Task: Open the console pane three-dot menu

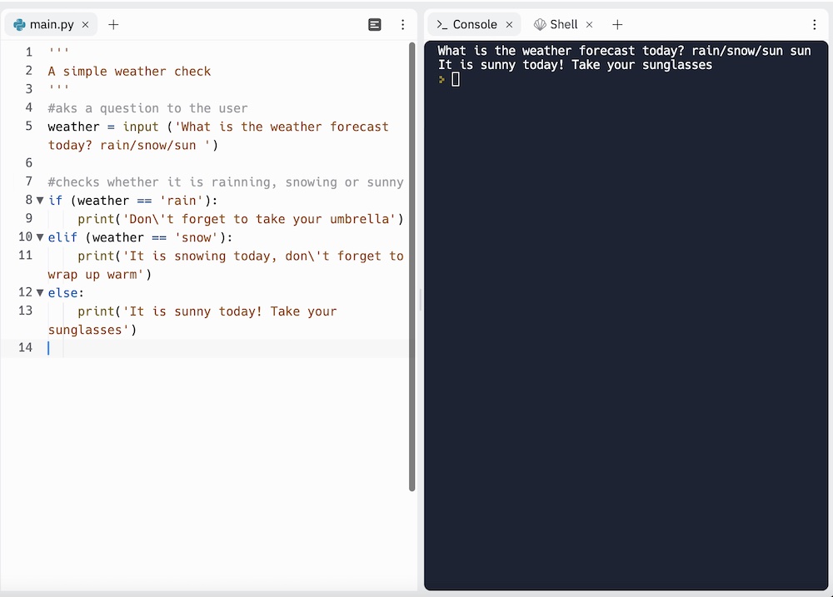Action: click(816, 24)
